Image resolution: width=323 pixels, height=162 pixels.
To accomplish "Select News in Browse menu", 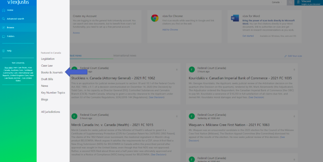I will click(x=45, y=86).
